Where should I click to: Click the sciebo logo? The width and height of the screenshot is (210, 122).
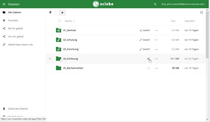[103, 4]
